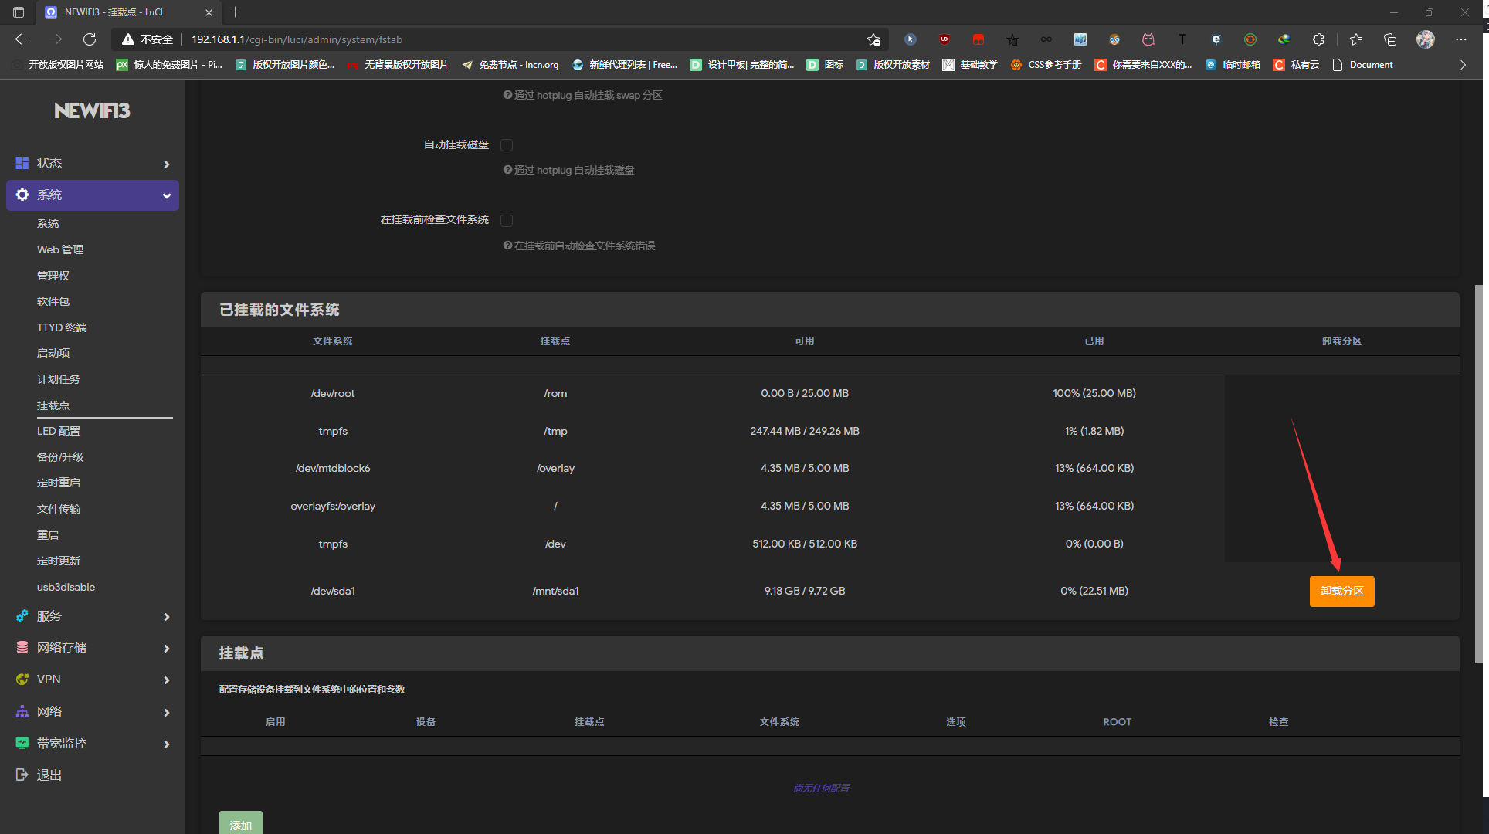1489x834 pixels.
Task: Click the browser refresh icon
Action: tap(90, 39)
